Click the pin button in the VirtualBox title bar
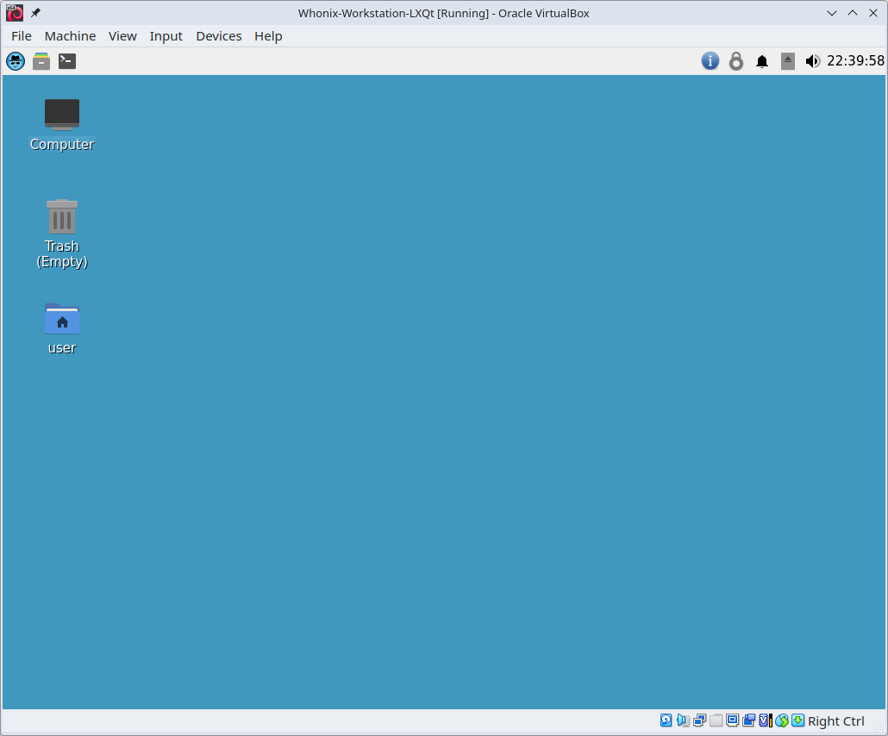This screenshot has height=736, width=888. (x=34, y=13)
